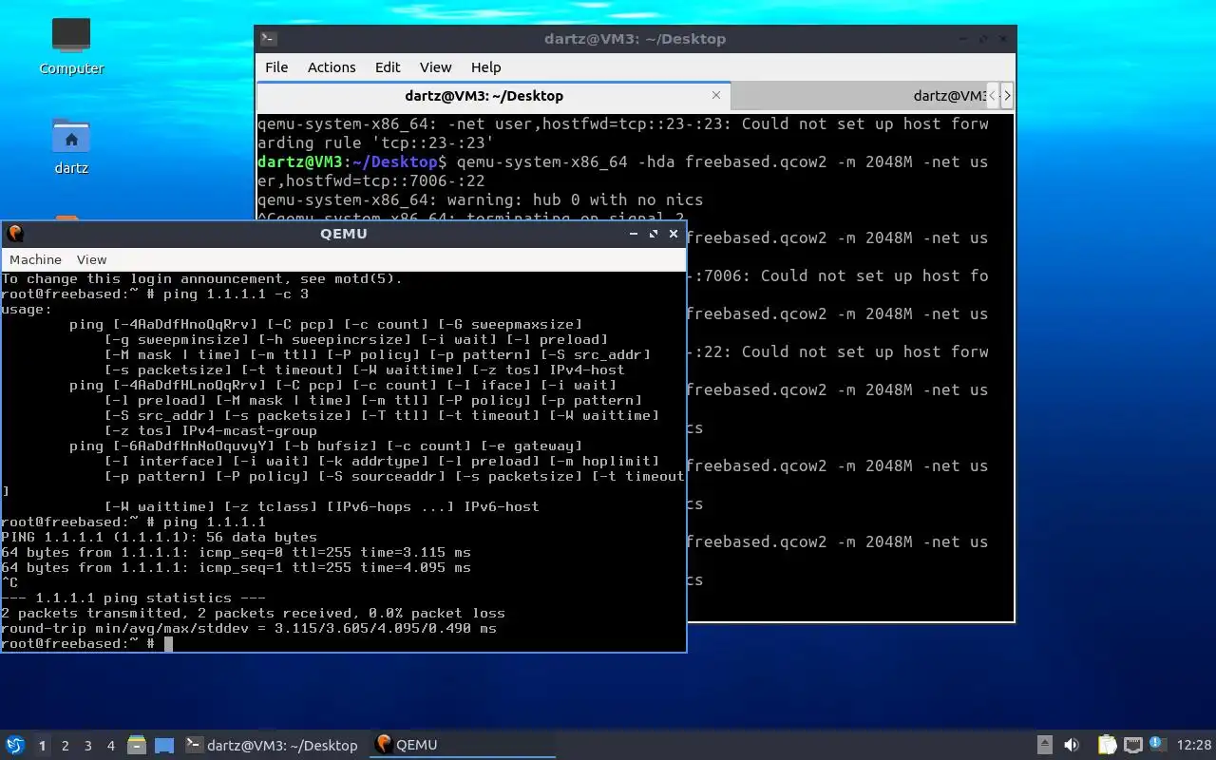Open the Lubuntu start menu icon
1216x760 pixels.
(x=15, y=745)
